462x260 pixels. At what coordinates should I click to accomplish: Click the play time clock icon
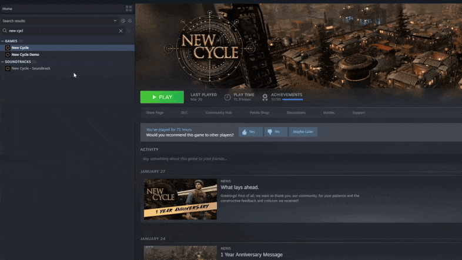click(227, 97)
